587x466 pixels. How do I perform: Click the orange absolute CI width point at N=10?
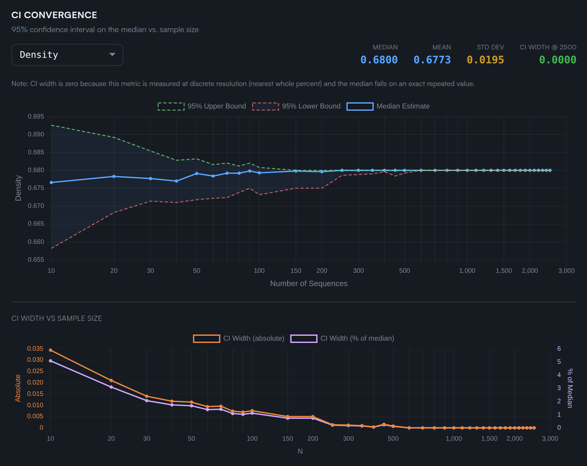click(x=50, y=350)
